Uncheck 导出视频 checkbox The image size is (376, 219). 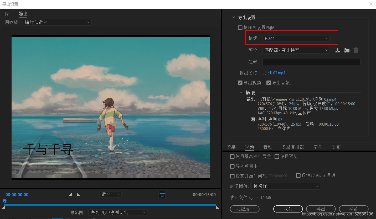(240, 83)
